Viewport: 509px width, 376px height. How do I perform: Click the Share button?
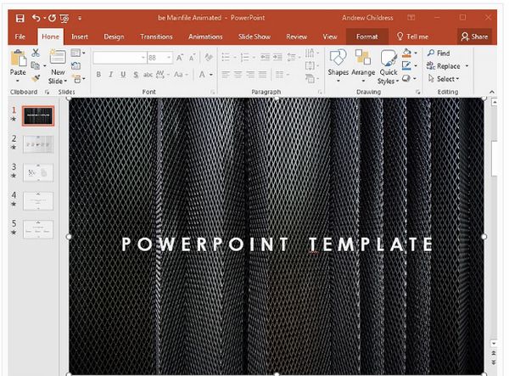(474, 36)
